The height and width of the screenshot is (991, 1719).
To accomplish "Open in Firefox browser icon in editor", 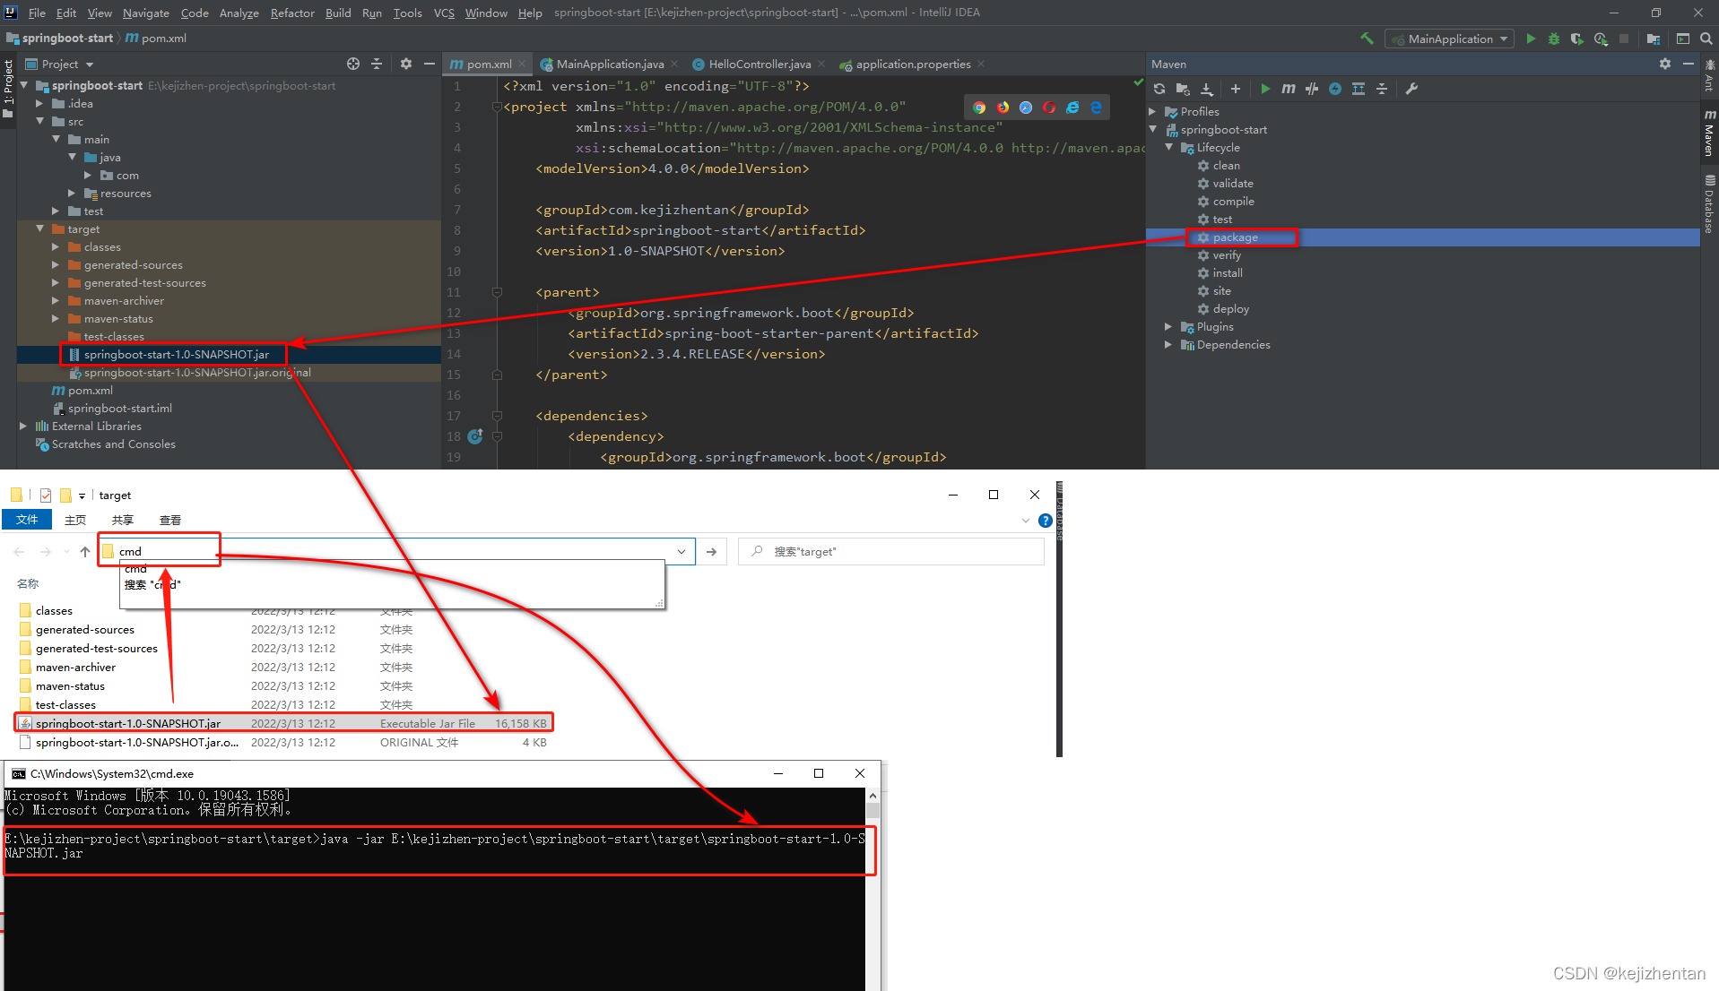I will 1003,108.
